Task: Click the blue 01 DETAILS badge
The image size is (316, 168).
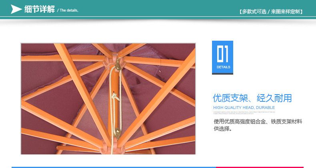Action: (222, 58)
